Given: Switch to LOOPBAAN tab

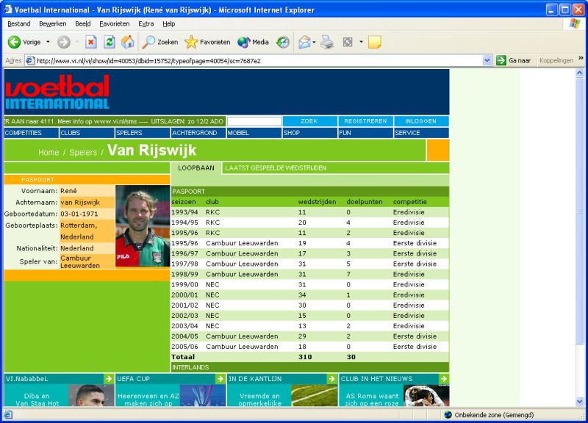Looking at the screenshot, I should tap(196, 168).
